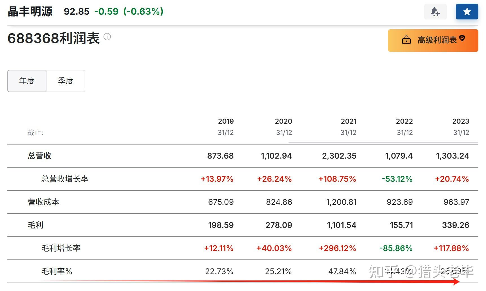The height and width of the screenshot is (291, 486).
Task: Click the lock icon on 高级利润表
Action: tap(406, 40)
